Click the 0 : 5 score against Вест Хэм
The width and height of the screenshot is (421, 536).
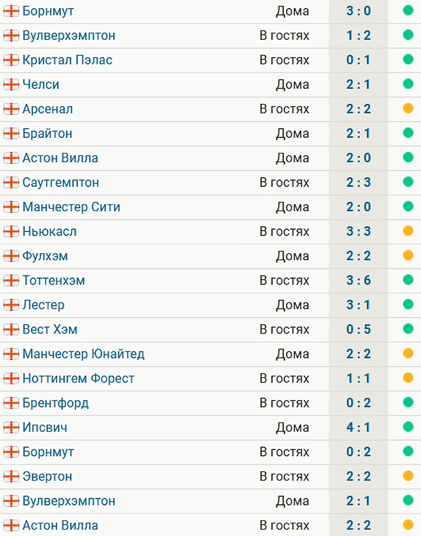click(358, 329)
